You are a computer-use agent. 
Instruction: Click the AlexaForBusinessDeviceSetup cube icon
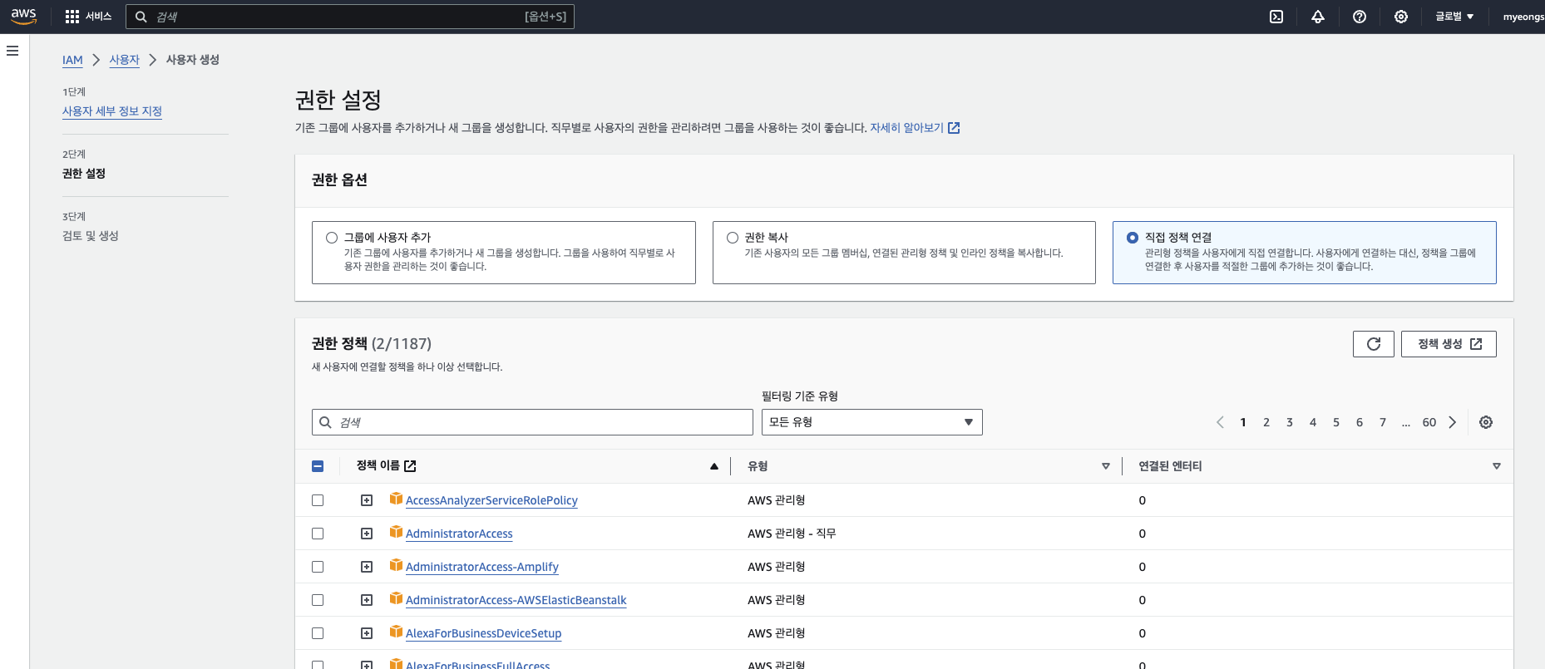coord(396,632)
